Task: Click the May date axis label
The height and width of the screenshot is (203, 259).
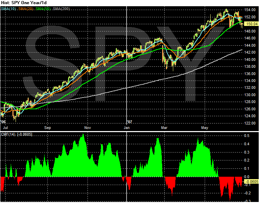Action: click(205, 128)
